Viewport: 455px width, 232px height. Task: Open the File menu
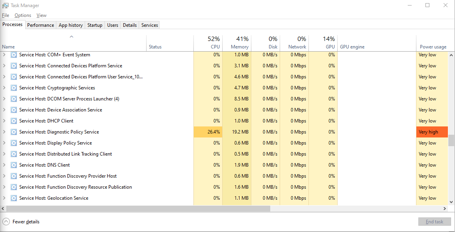[6, 15]
